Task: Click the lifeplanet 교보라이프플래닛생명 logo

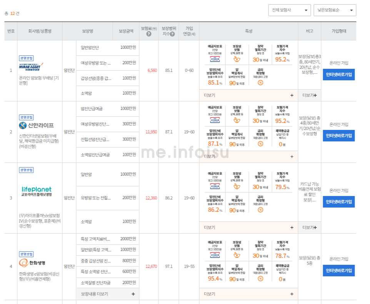Action: 36,191
